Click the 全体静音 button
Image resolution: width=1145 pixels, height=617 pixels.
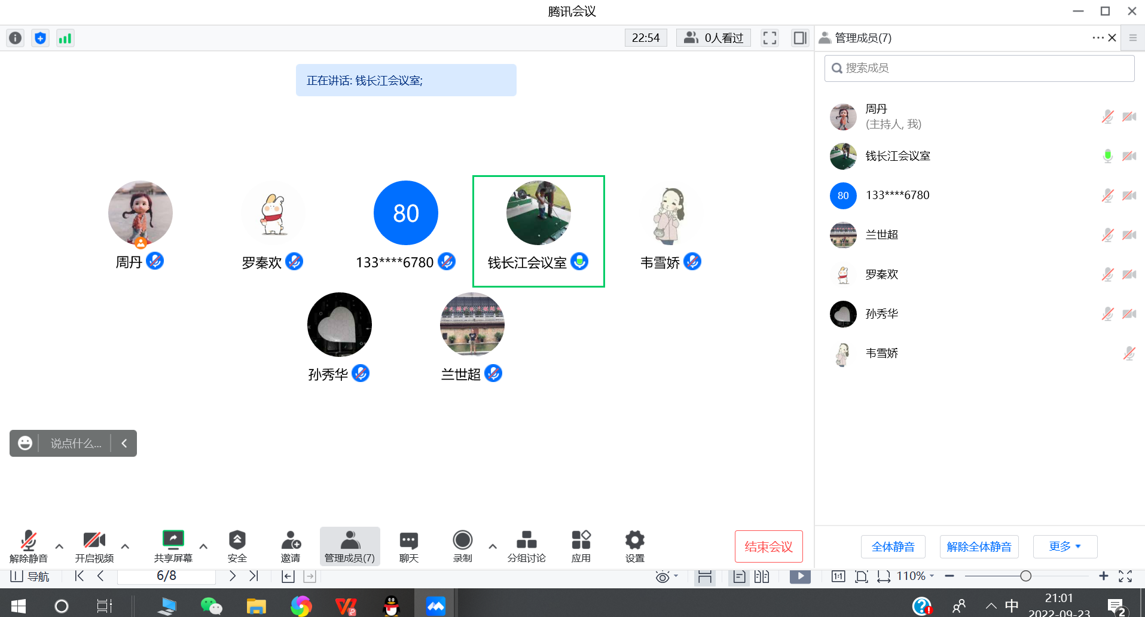tap(893, 546)
